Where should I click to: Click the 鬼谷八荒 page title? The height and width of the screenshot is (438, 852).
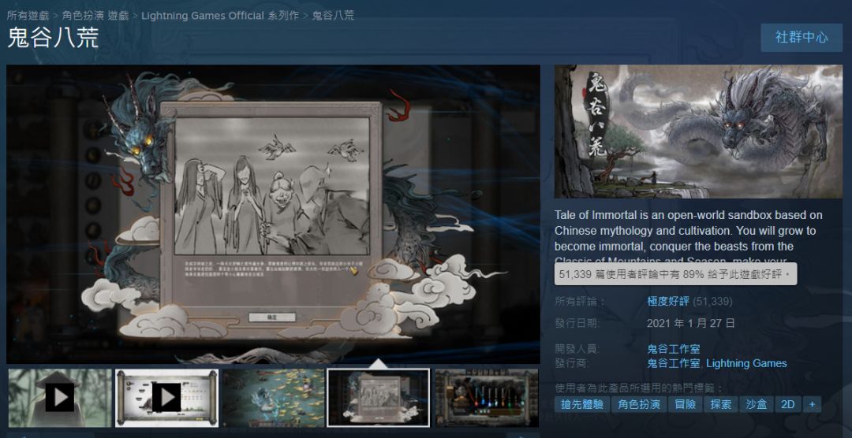(x=53, y=38)
